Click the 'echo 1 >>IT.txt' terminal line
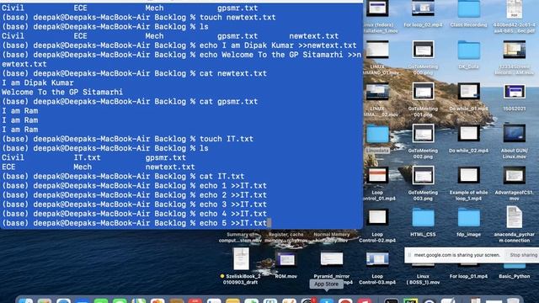The height and width of the screenshot is (303, 539). (x=134, y=185)
